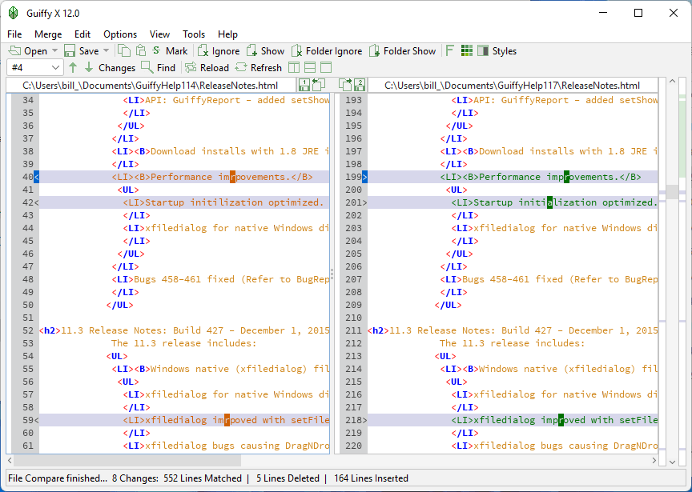Click '5 Lines Deleted' in status bar
This screenshot has height=492, width=692.
pyautogui.click(x=288, y=478)
